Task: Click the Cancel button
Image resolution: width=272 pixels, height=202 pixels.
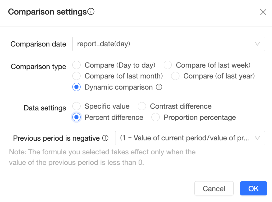Action: [x=214, y=188]
